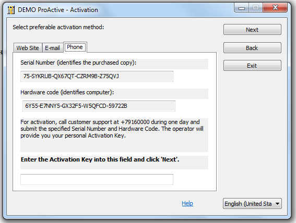Viewport: 296px width, 223px height.
Task: Open the English language dropdown
Action: pyautogui.click(x=252, y=203)
